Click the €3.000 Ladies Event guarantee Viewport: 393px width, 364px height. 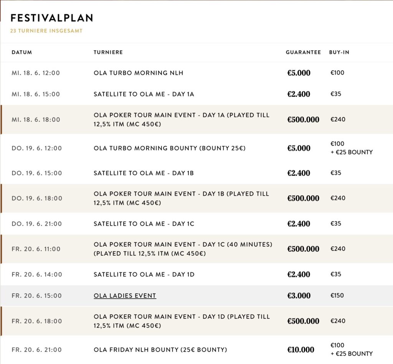coord(299,296)
